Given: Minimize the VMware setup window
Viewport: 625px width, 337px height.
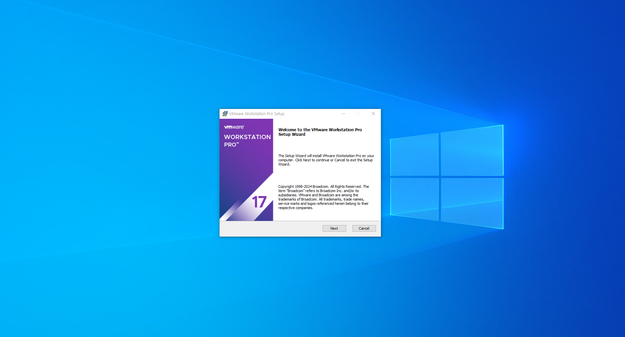Looking at the screenshot, I should click(344, 114).
